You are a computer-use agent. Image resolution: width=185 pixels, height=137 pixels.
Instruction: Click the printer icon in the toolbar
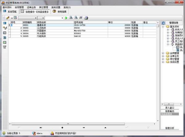pos(86,18)
